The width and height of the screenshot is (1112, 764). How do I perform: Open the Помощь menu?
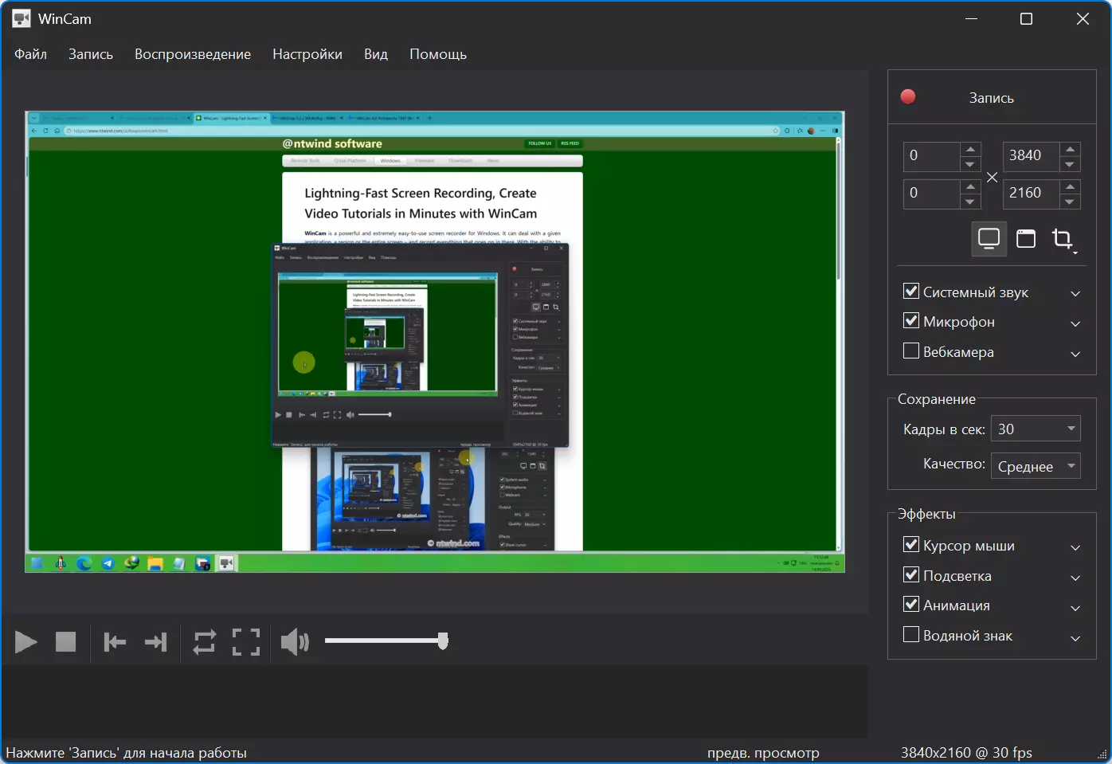(x=438, y=54)
